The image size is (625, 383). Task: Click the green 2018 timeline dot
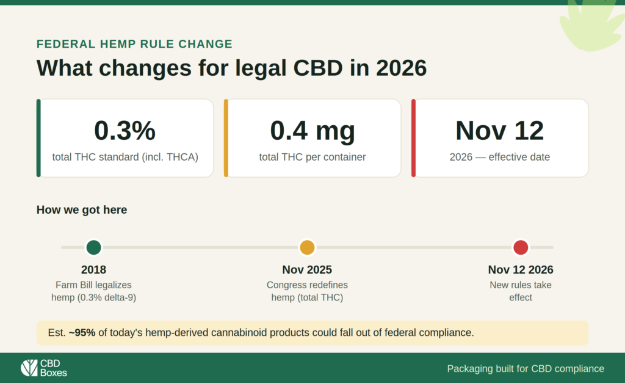(93, 247)
